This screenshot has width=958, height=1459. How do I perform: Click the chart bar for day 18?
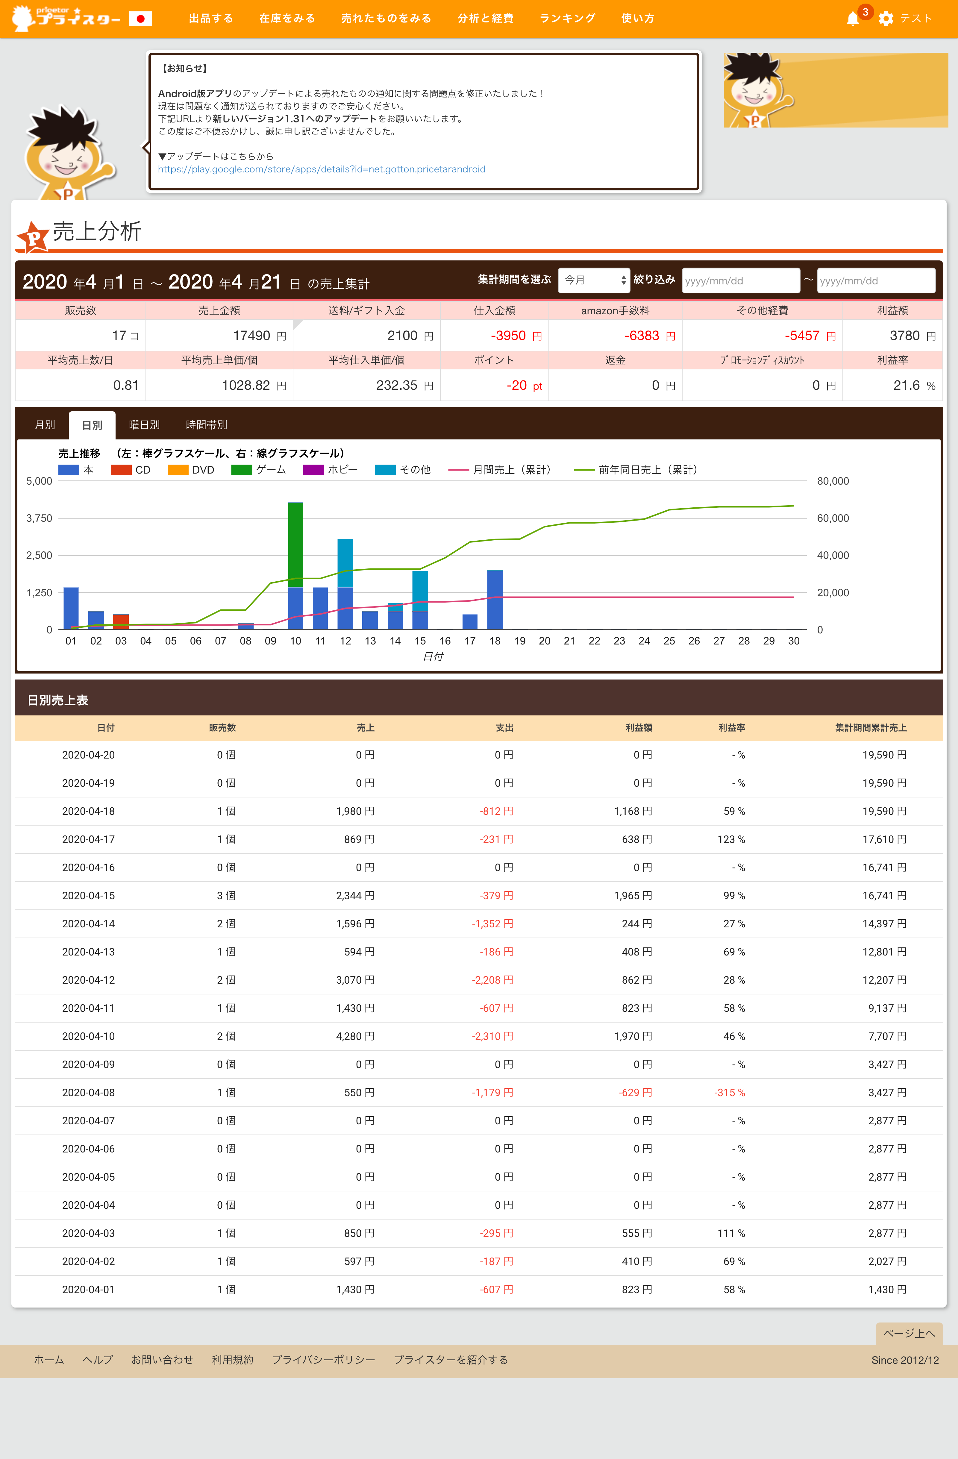click(495, 600)
